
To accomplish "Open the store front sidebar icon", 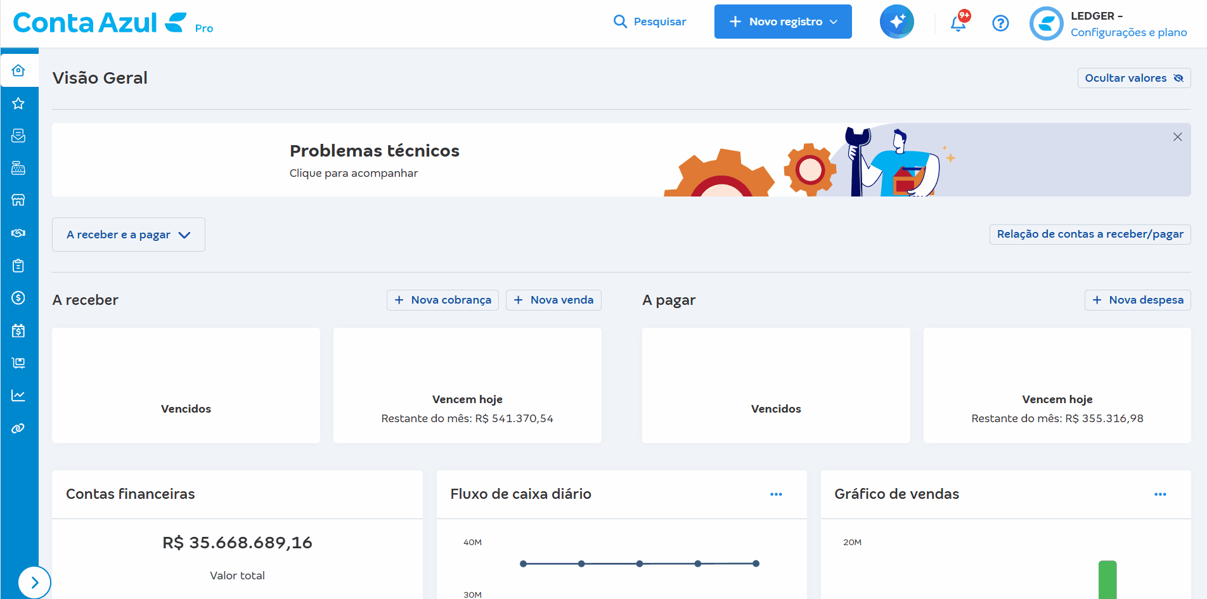I will coord(18,200).
